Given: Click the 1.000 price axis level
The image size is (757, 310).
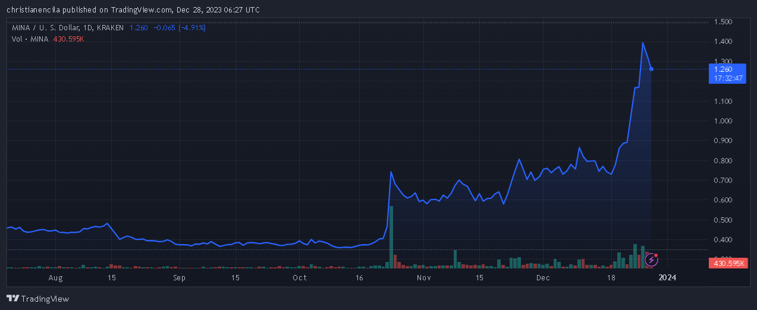Looking at the screenshot, I should (x=723, y=121).
